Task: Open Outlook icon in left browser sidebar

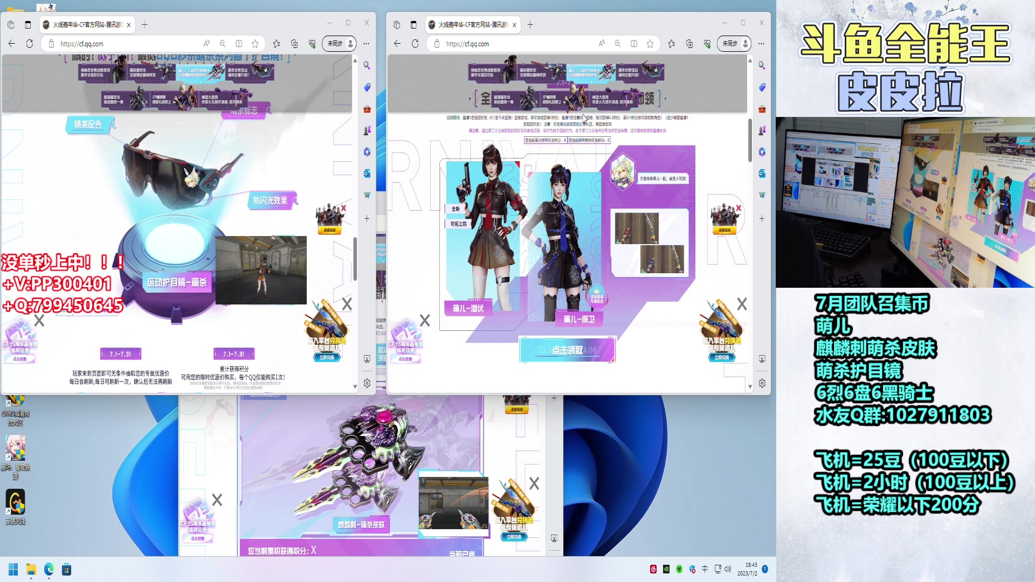Action: tap(367, 174)
